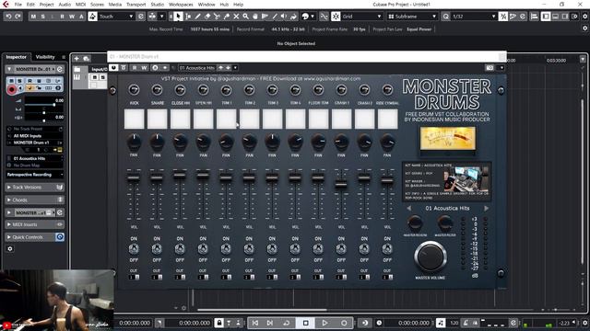Select the Object Selection arrow tool
The height and width of the screenshot is (331, 590).
point(178,17)
